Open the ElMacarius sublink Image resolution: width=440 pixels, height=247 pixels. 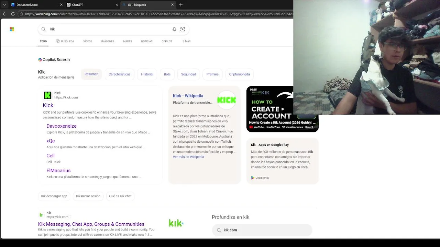(58, 170)
